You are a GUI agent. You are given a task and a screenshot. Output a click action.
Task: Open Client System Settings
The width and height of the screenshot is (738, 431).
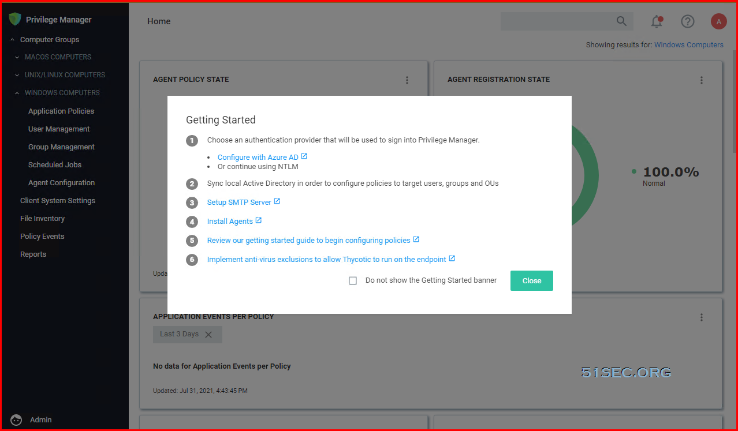click(x=58, y=201)
